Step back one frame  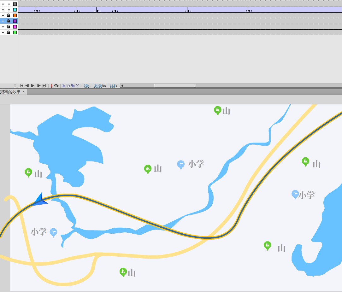[27, 86]
